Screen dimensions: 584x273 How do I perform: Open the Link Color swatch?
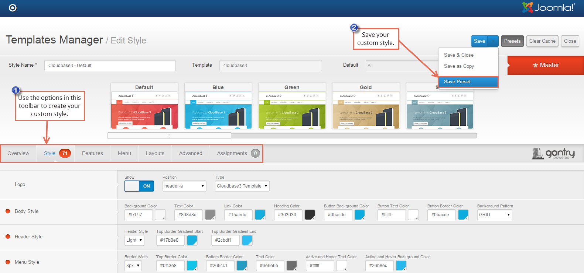click(x=260, y=215)
